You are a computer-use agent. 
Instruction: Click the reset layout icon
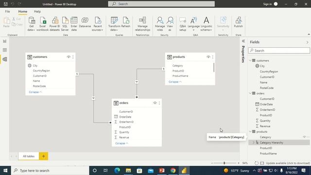257,163
